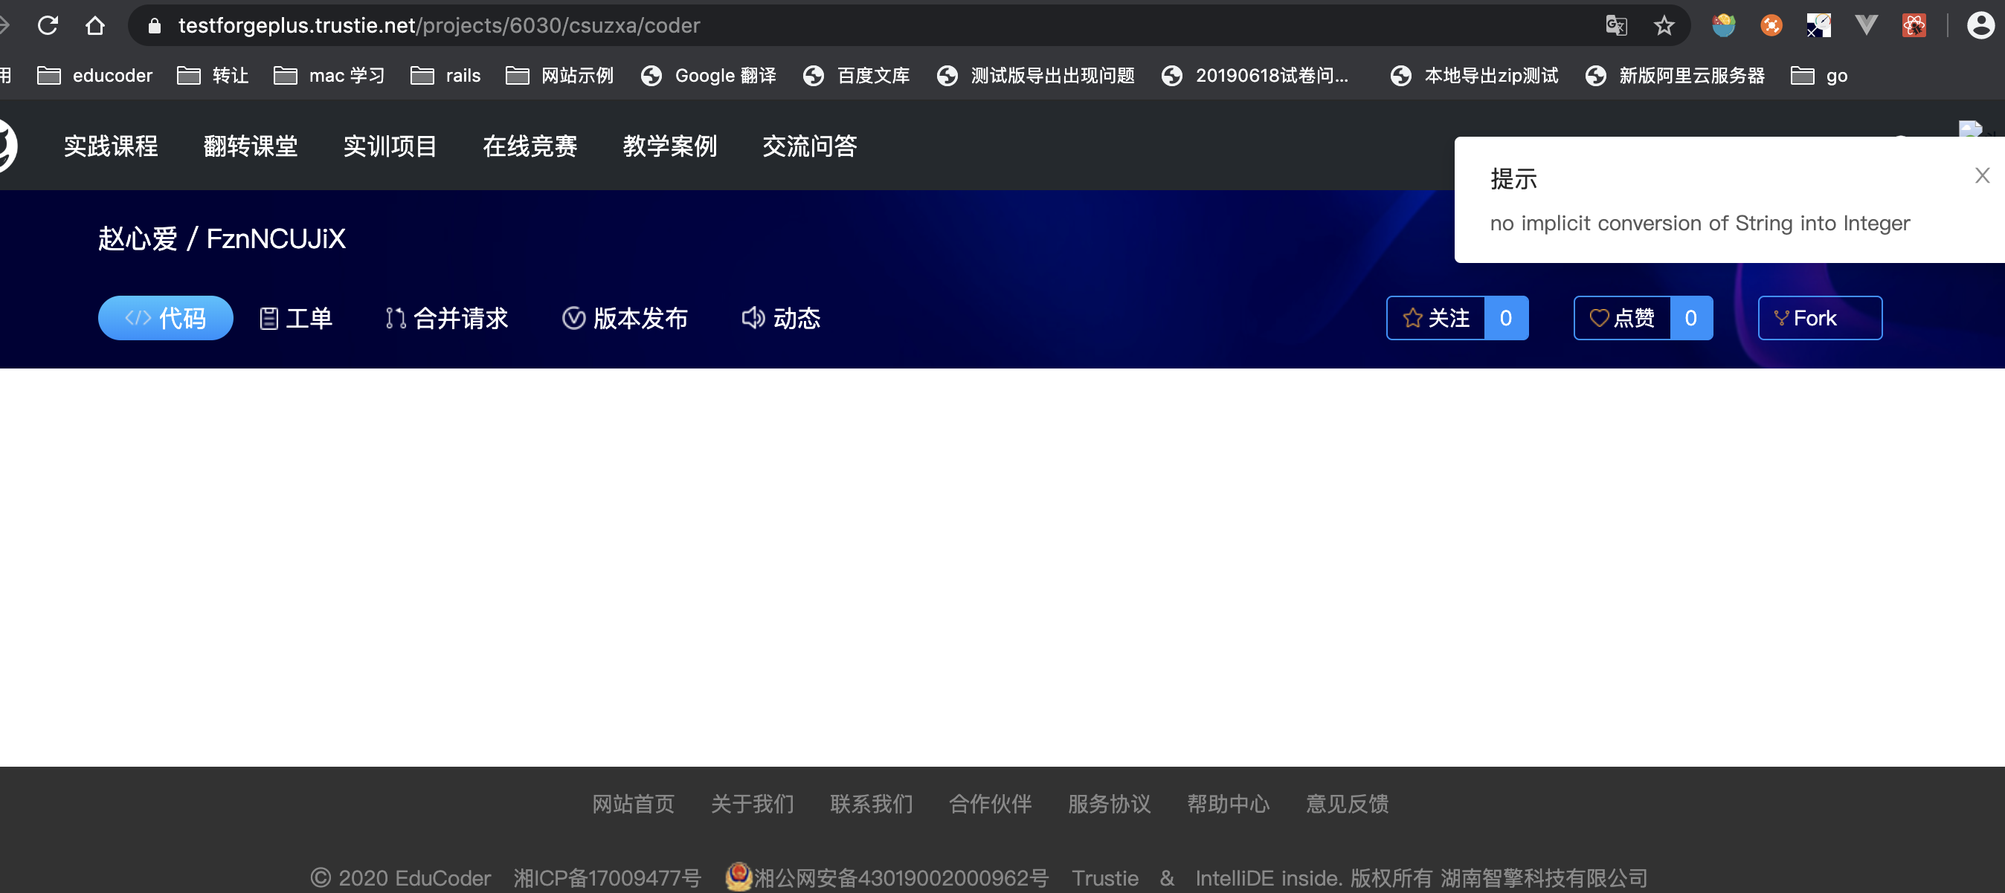Open the browser profile avatar icon
2005x893 pixels.
pos(1981,26)
